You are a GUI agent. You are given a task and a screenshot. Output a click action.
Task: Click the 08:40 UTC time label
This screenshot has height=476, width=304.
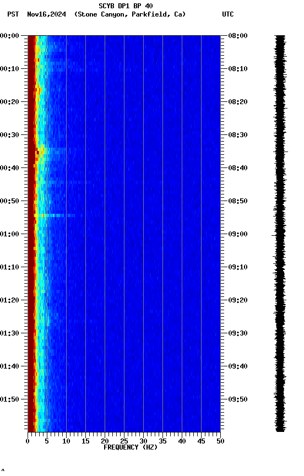click(238, 168)
